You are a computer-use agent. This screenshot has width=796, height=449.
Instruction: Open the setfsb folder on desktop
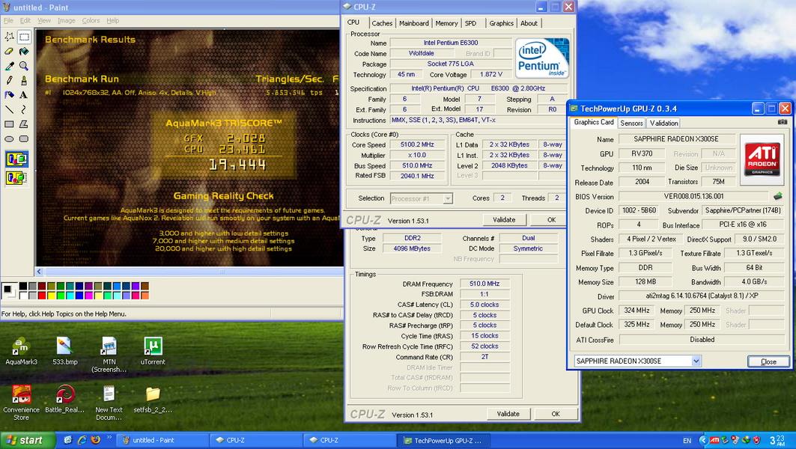coord(153,400)
